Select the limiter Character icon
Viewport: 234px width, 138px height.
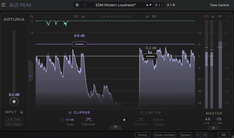click(141, 119)
